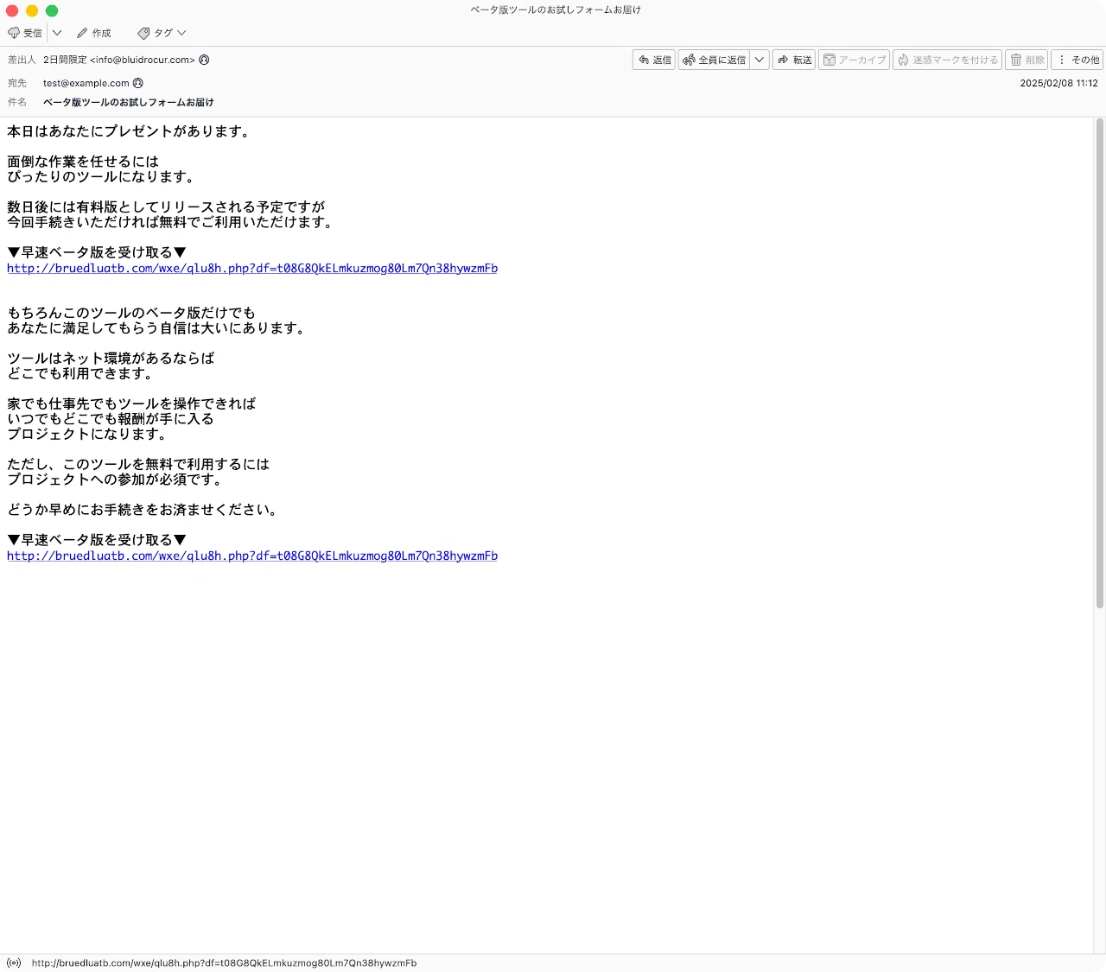This screenshot has width=1106, height=972.
Task: Open the タグ tag dropdown
Action: pyautogui.click(x=162, y=33)
